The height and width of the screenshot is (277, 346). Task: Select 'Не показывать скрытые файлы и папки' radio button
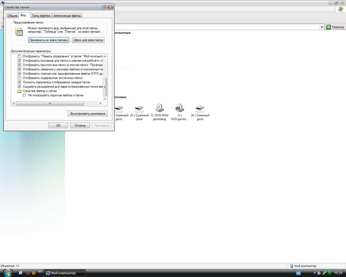coord(24,95)
